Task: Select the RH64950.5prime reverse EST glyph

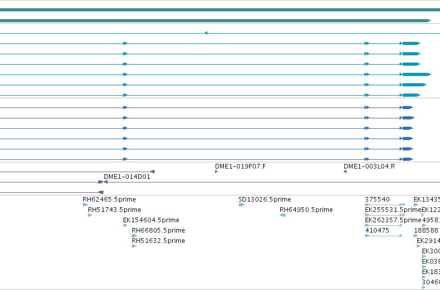Action: click(283, 215)
